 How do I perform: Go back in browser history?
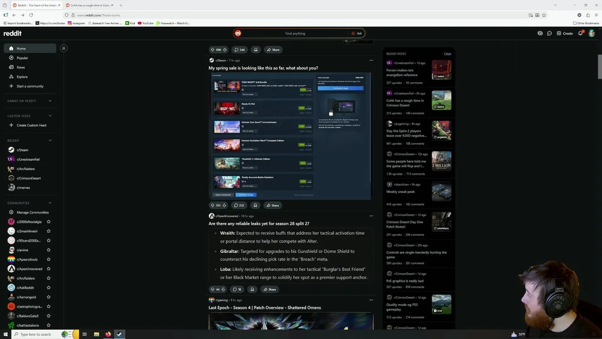tap(14, 15)
